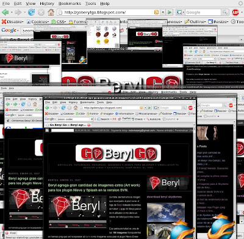Click RSS feed icon in front window's address bar
244x239 pixels.
(x=142, y=107)
